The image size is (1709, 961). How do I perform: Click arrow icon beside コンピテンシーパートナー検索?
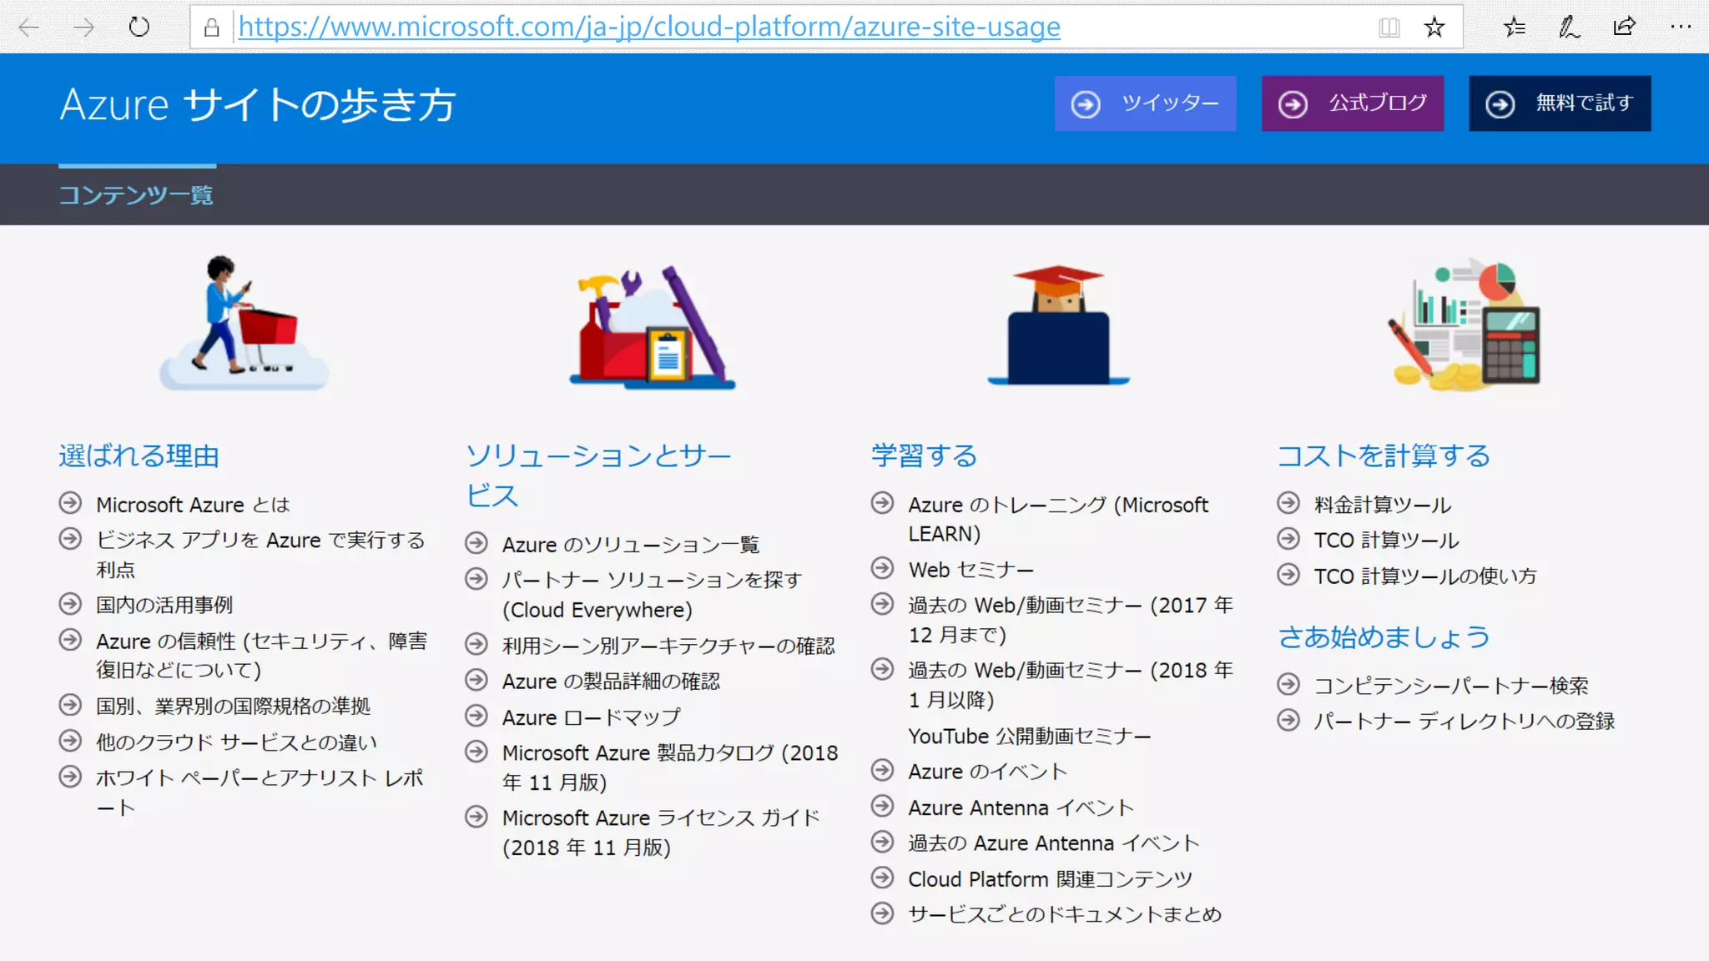1288,684
